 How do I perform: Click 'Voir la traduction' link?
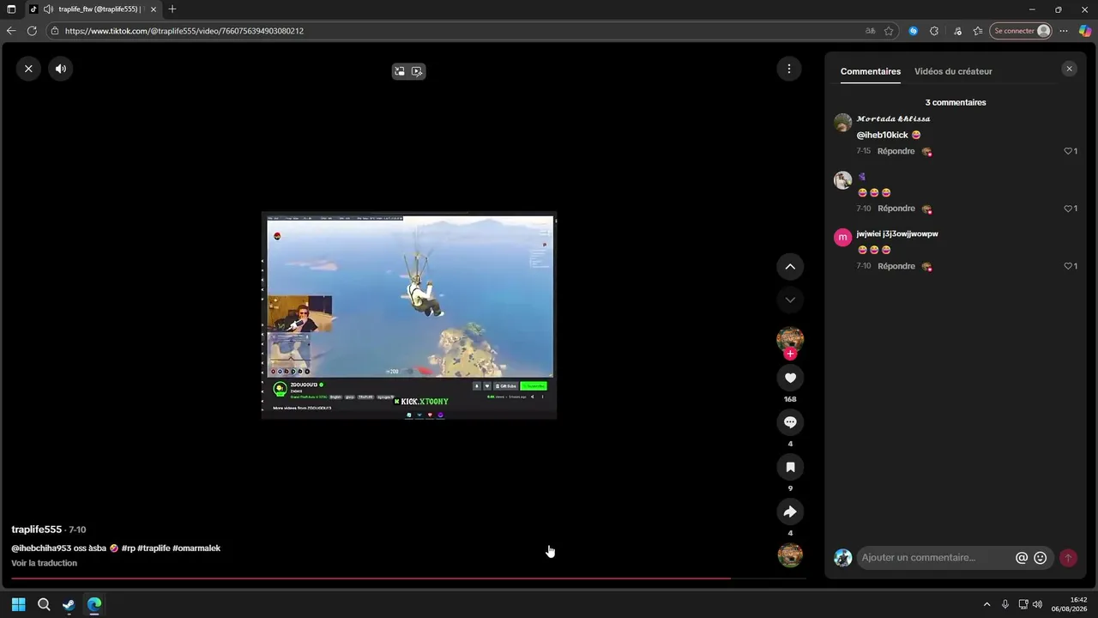[x=45, y=563]
